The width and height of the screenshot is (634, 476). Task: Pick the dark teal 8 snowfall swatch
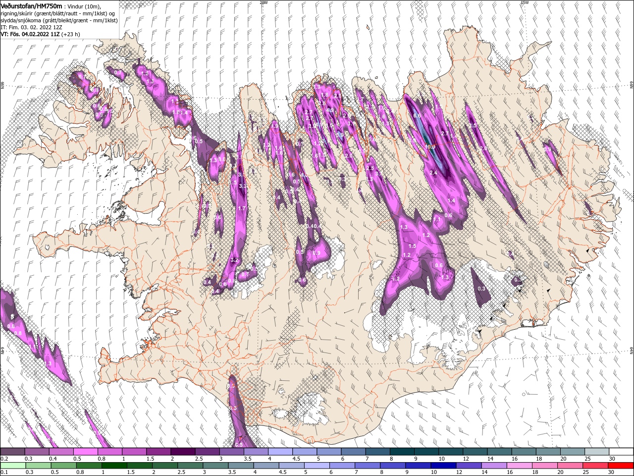(x=402, y=452)
